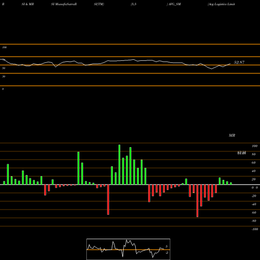The height and width of the screenshot is (260, 260).
Task: Click the long red bar in the chart's middle
Action: point(108,200)
